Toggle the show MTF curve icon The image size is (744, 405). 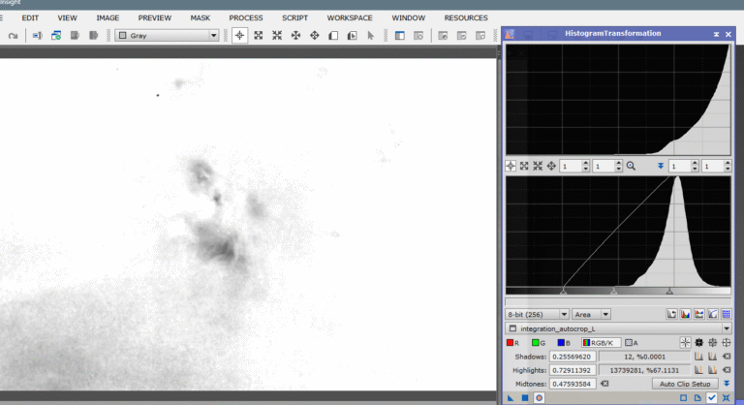(713, 314)
